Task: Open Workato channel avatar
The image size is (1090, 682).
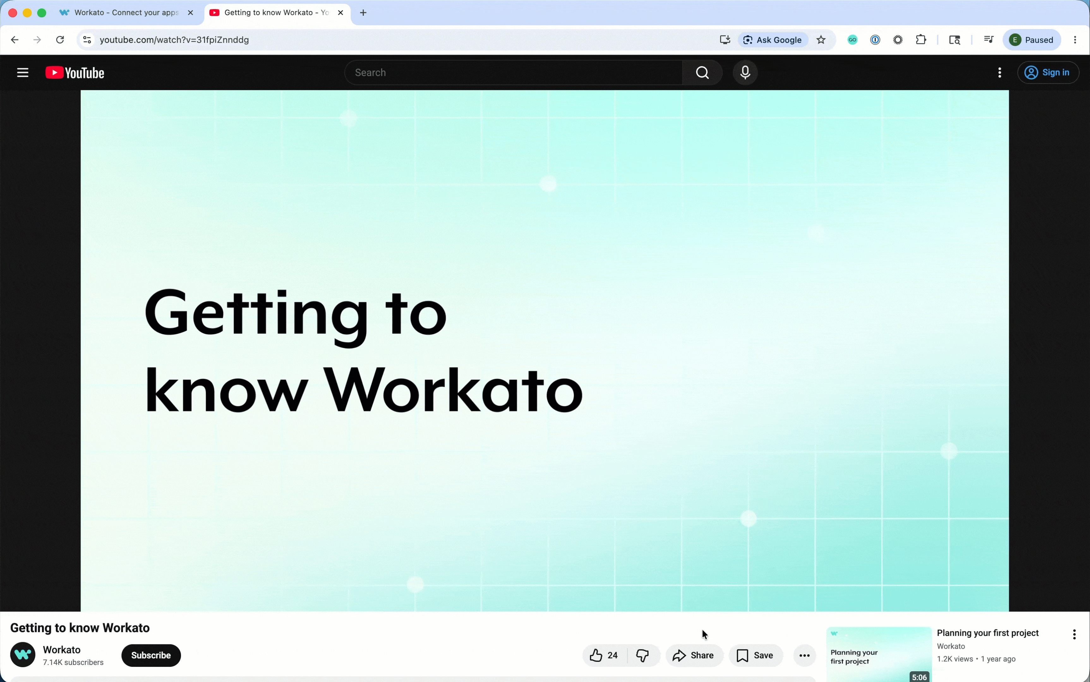Action: coord(22,655)
